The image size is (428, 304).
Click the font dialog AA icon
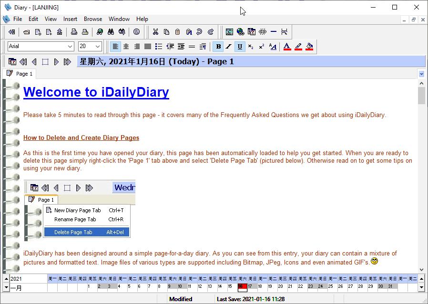click(x=273, y=47)
